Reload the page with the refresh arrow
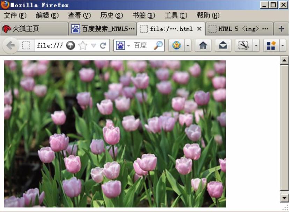This screenshot has width=289, height=212. point(103,45)
